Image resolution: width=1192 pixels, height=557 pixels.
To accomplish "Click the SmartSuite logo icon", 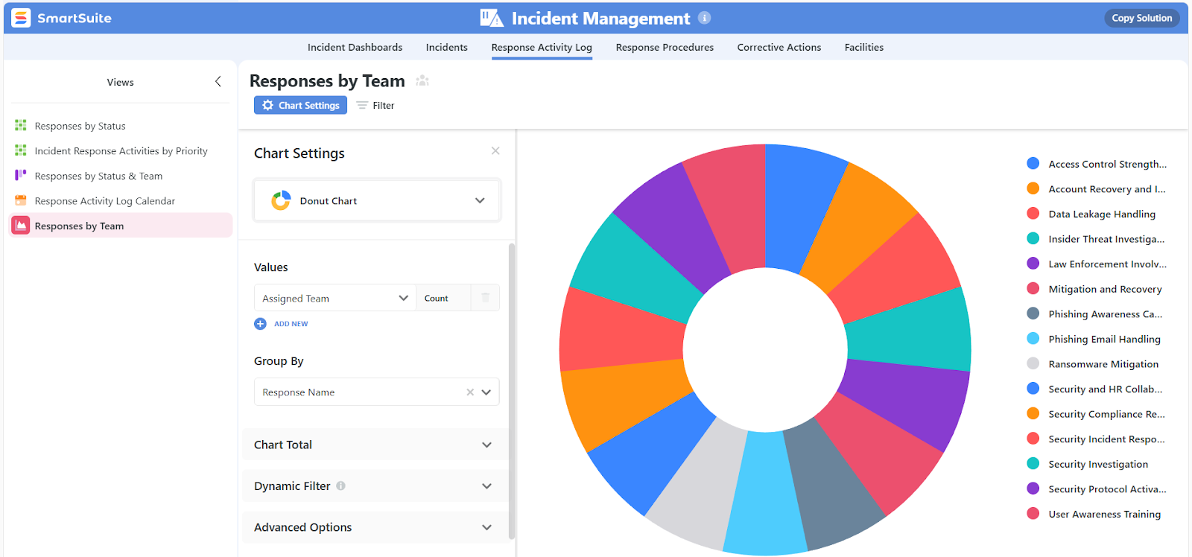I will 21,18.
